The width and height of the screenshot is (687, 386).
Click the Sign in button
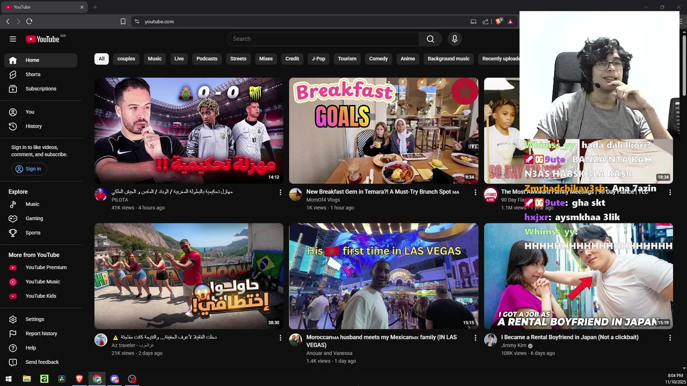[x=28, y=169]
